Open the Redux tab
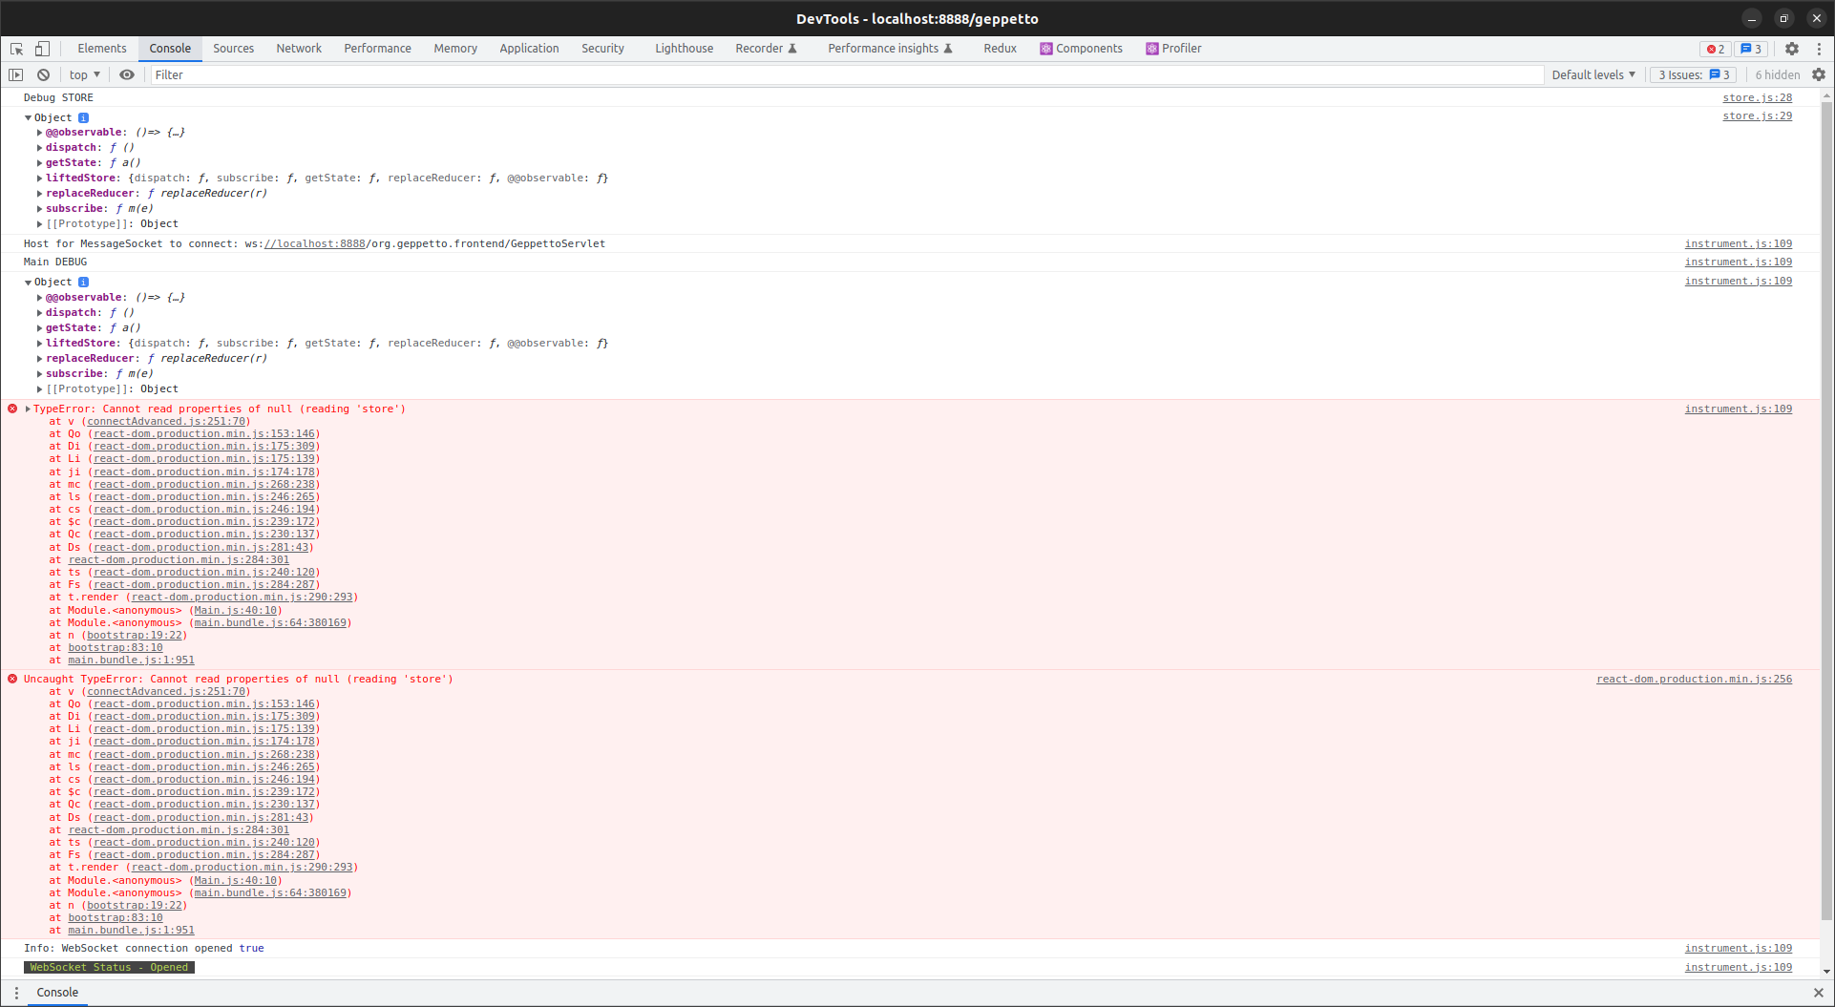The image size is (1835, 1007). pos(1000,49)
